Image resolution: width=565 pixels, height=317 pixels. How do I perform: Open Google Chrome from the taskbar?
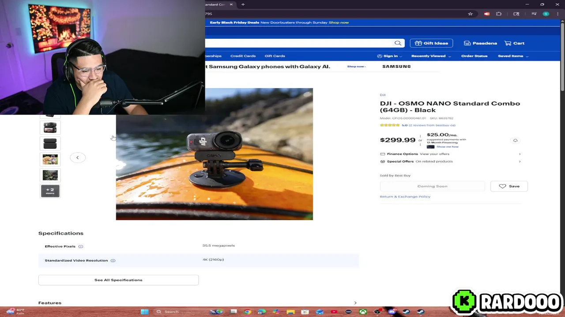248,312
